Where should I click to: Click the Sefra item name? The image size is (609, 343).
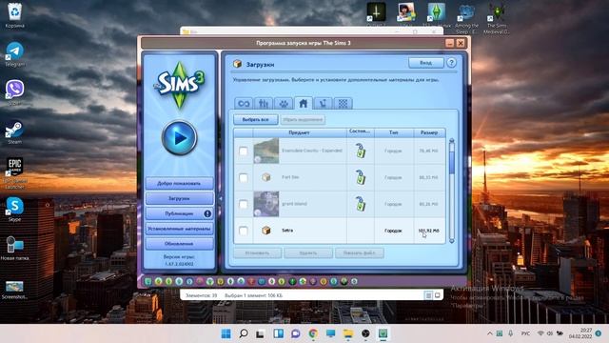click(x=287, y=231)
